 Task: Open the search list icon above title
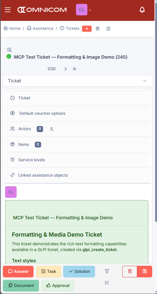9,50
